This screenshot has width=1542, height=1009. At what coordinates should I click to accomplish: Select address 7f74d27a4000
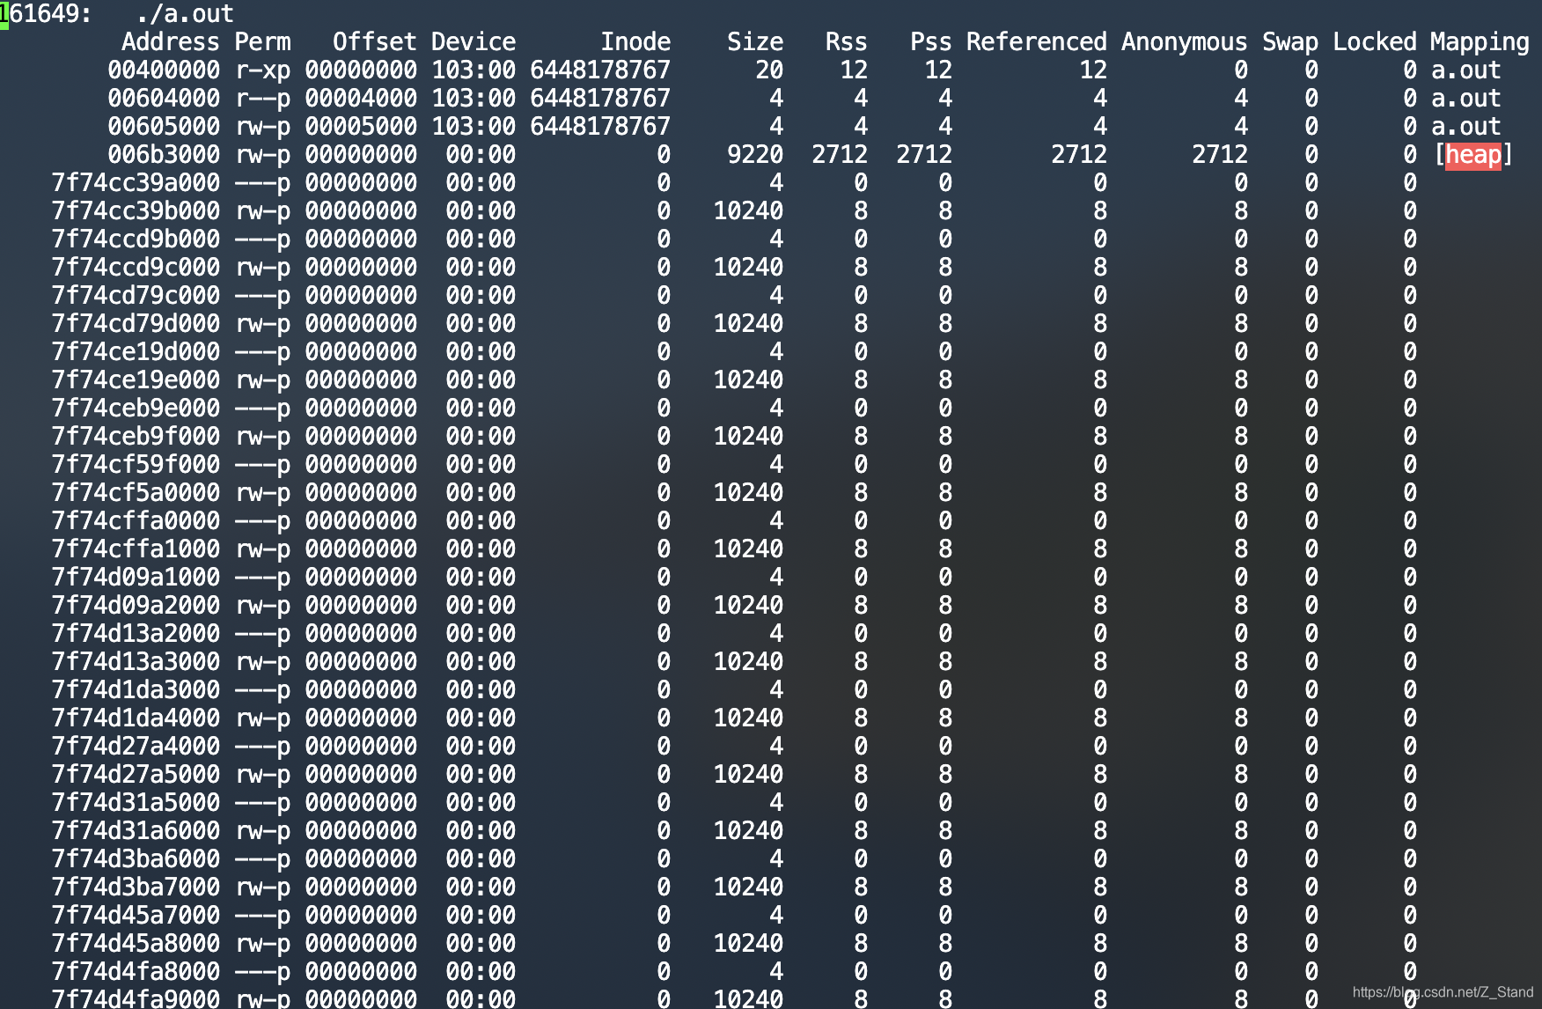point(136,747)
